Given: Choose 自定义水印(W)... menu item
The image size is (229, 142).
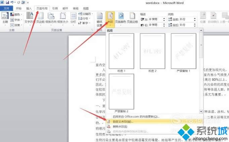Looking at the screenshot, I should [x=154, y=122].
